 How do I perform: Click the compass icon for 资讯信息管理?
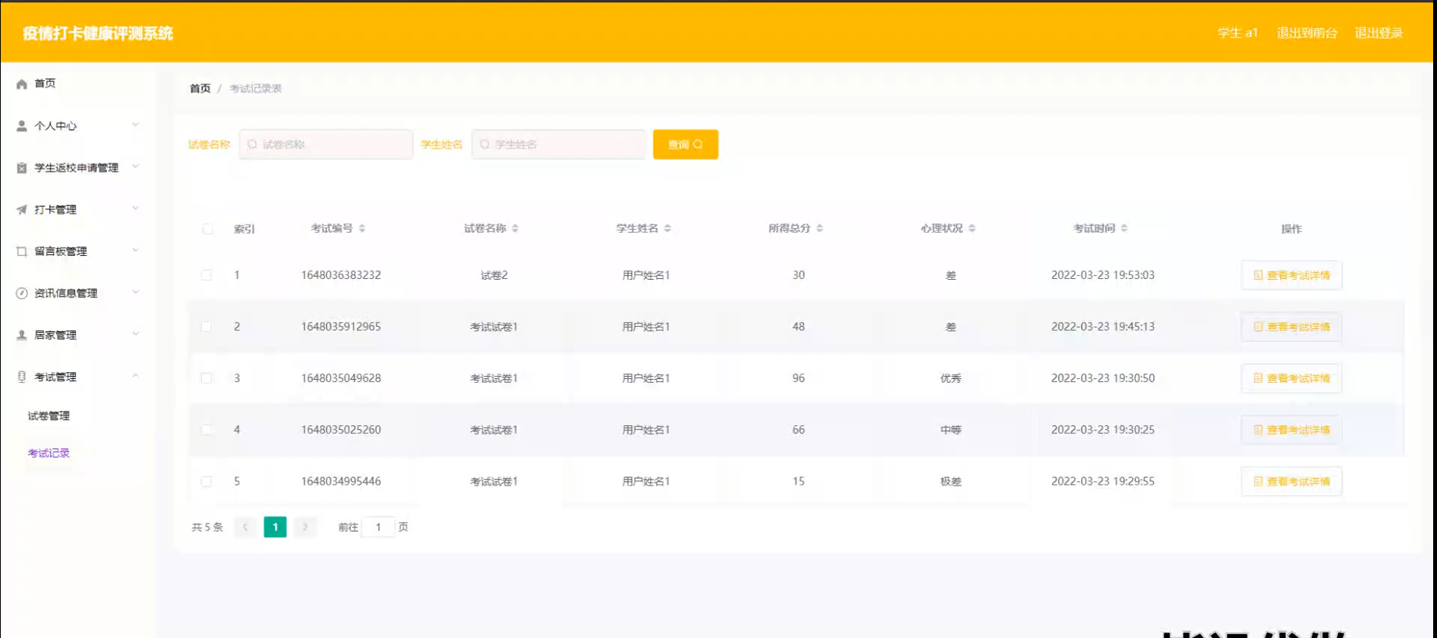click(x=22, y=293)
